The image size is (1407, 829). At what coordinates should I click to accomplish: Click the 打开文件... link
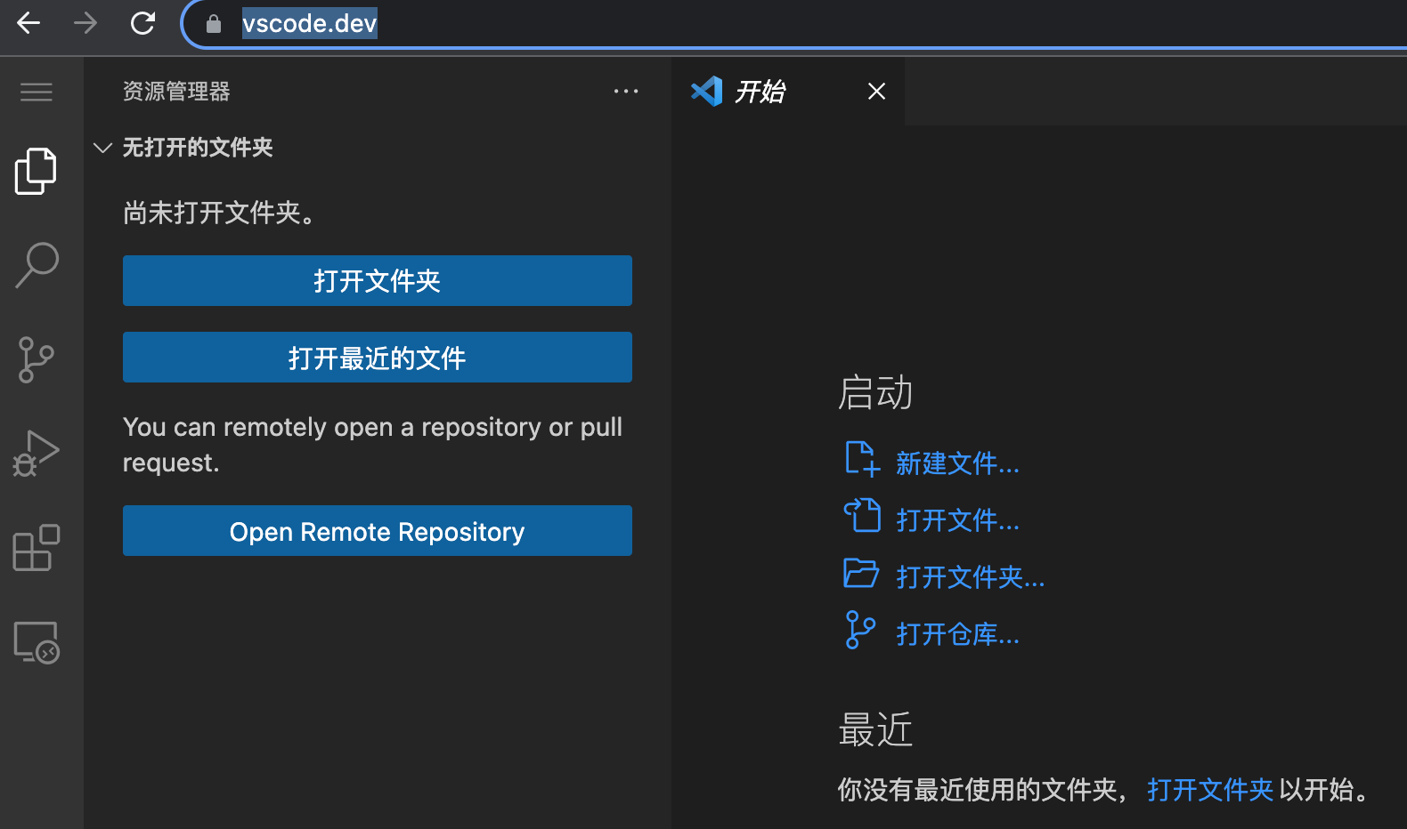pos(957,520)
